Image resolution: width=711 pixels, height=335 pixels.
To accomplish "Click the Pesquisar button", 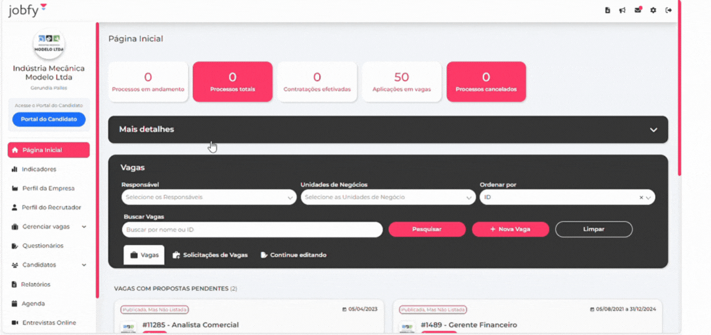I will click(x=427, y=229).
